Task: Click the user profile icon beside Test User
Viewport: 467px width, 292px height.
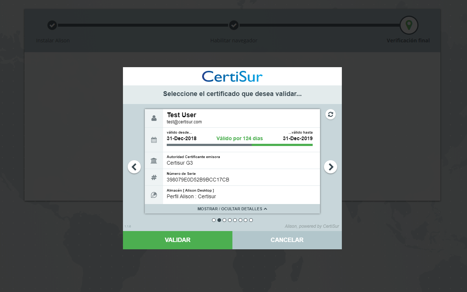Action: [x=154, y=118]
